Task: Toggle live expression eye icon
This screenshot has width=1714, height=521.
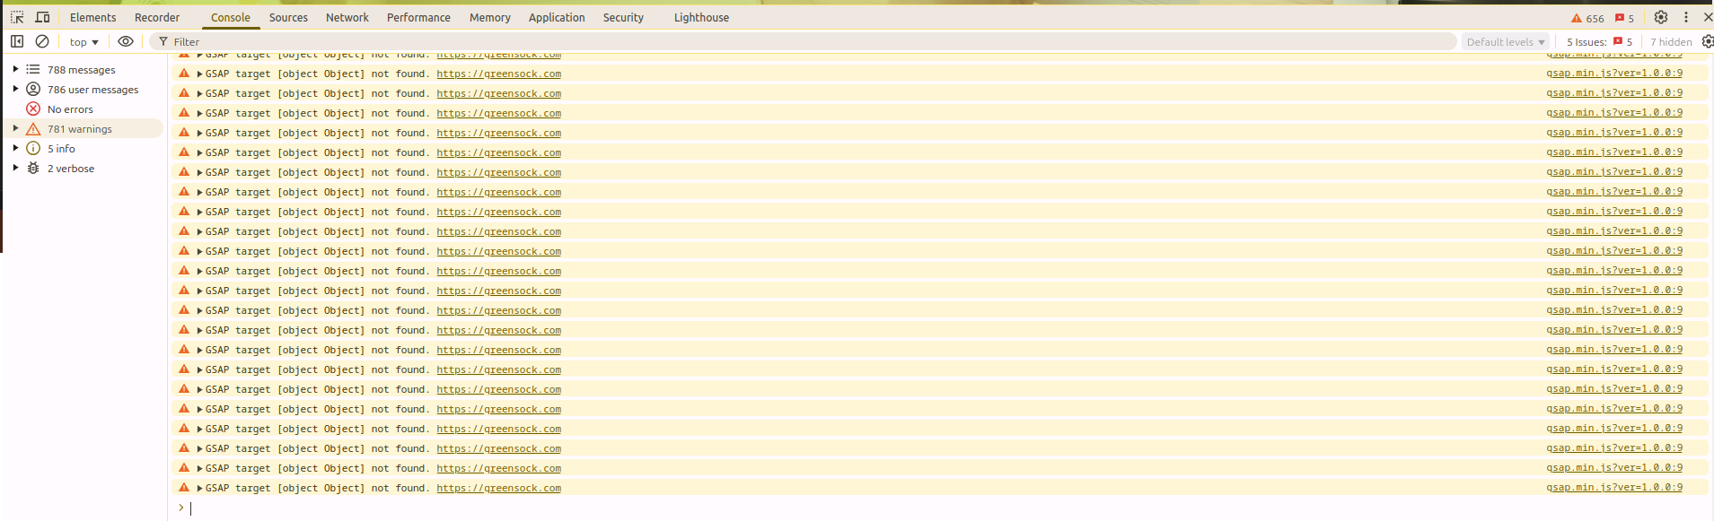Action: 126,41
